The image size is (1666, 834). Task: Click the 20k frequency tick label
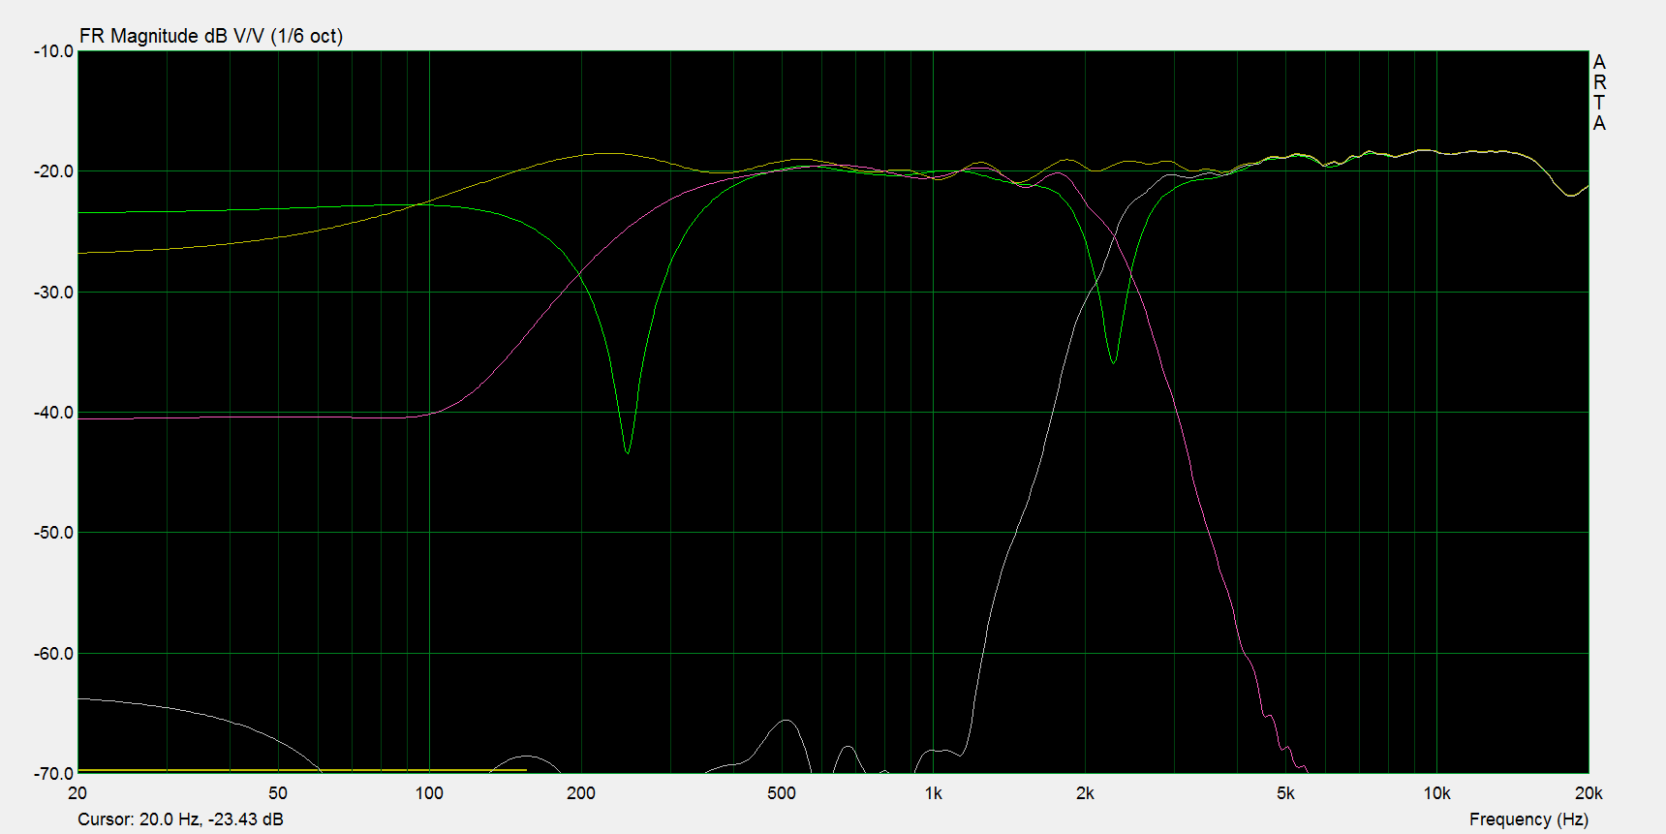tap(1589, 793)
